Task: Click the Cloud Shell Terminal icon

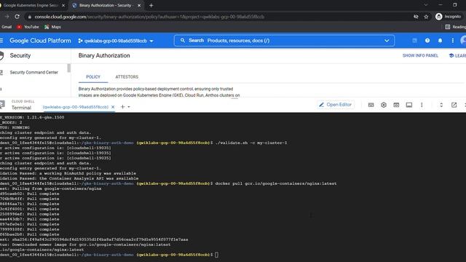Action: 2,105
